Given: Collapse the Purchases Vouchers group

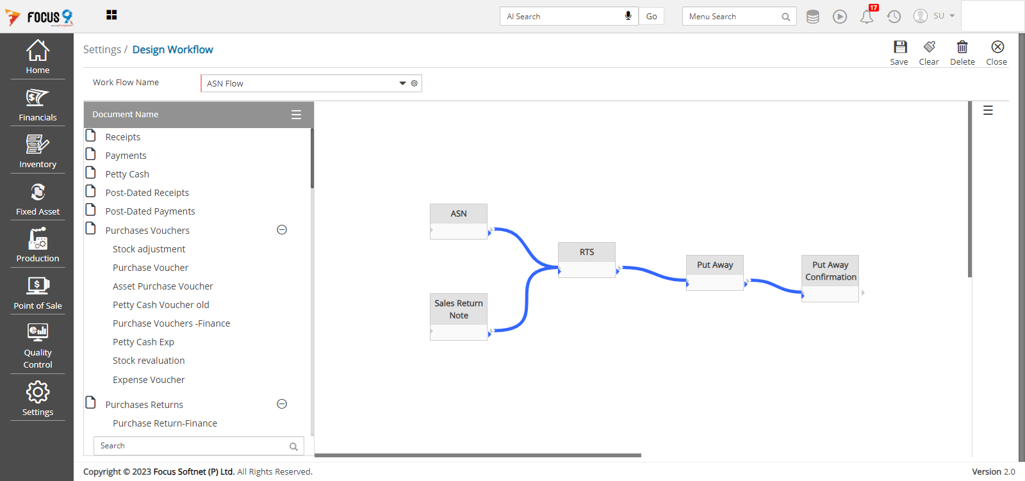Looking at the screenshot, I should pos(282,230).
